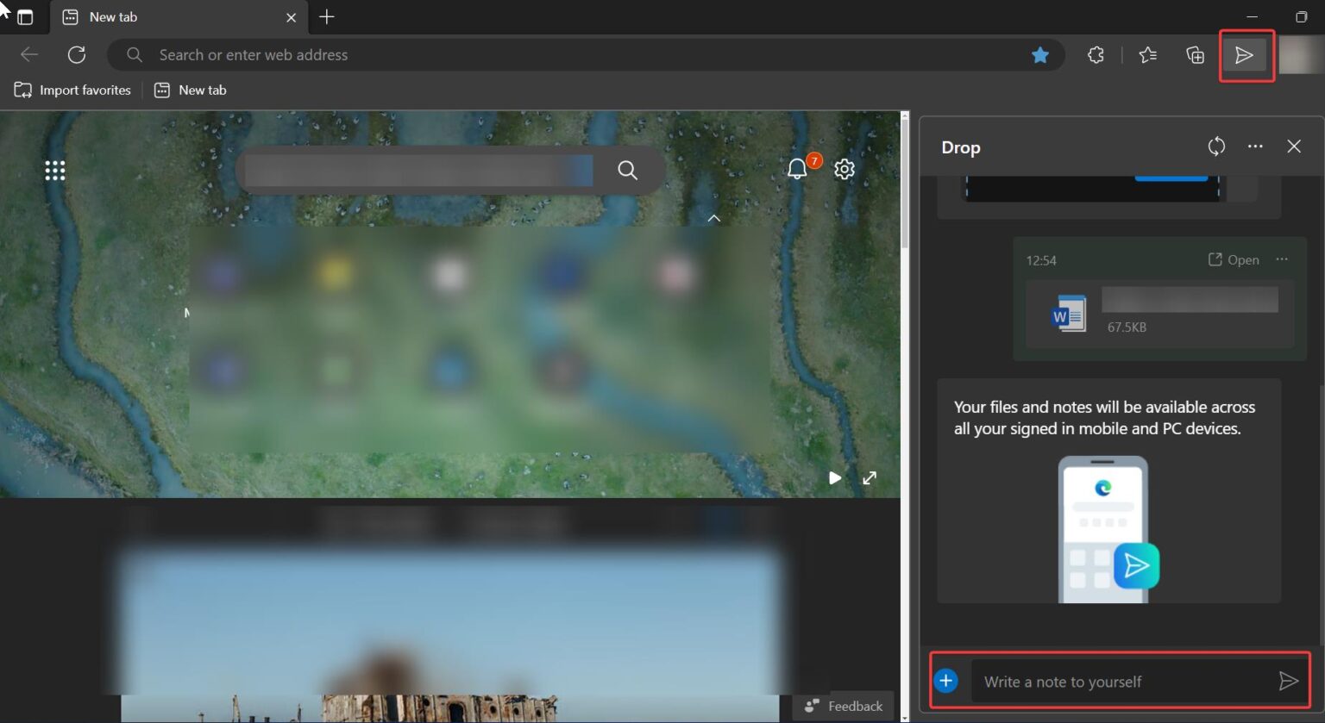Open the Drop panel more options menu
1325x723 pixels.
1255,146
